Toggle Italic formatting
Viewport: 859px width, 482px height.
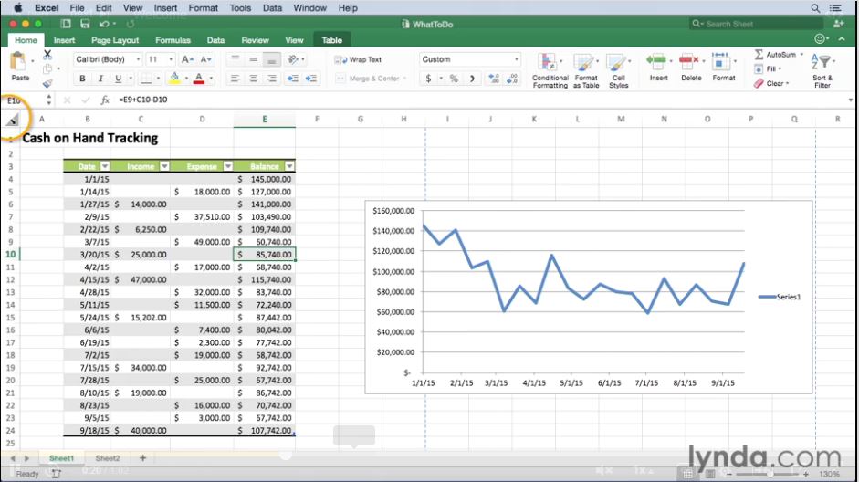[x=100, y=79]
